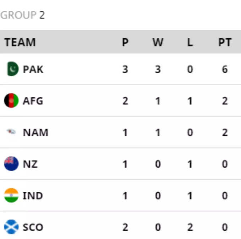Open the PAK team link
241x239 pixels.
coord(33,69)
